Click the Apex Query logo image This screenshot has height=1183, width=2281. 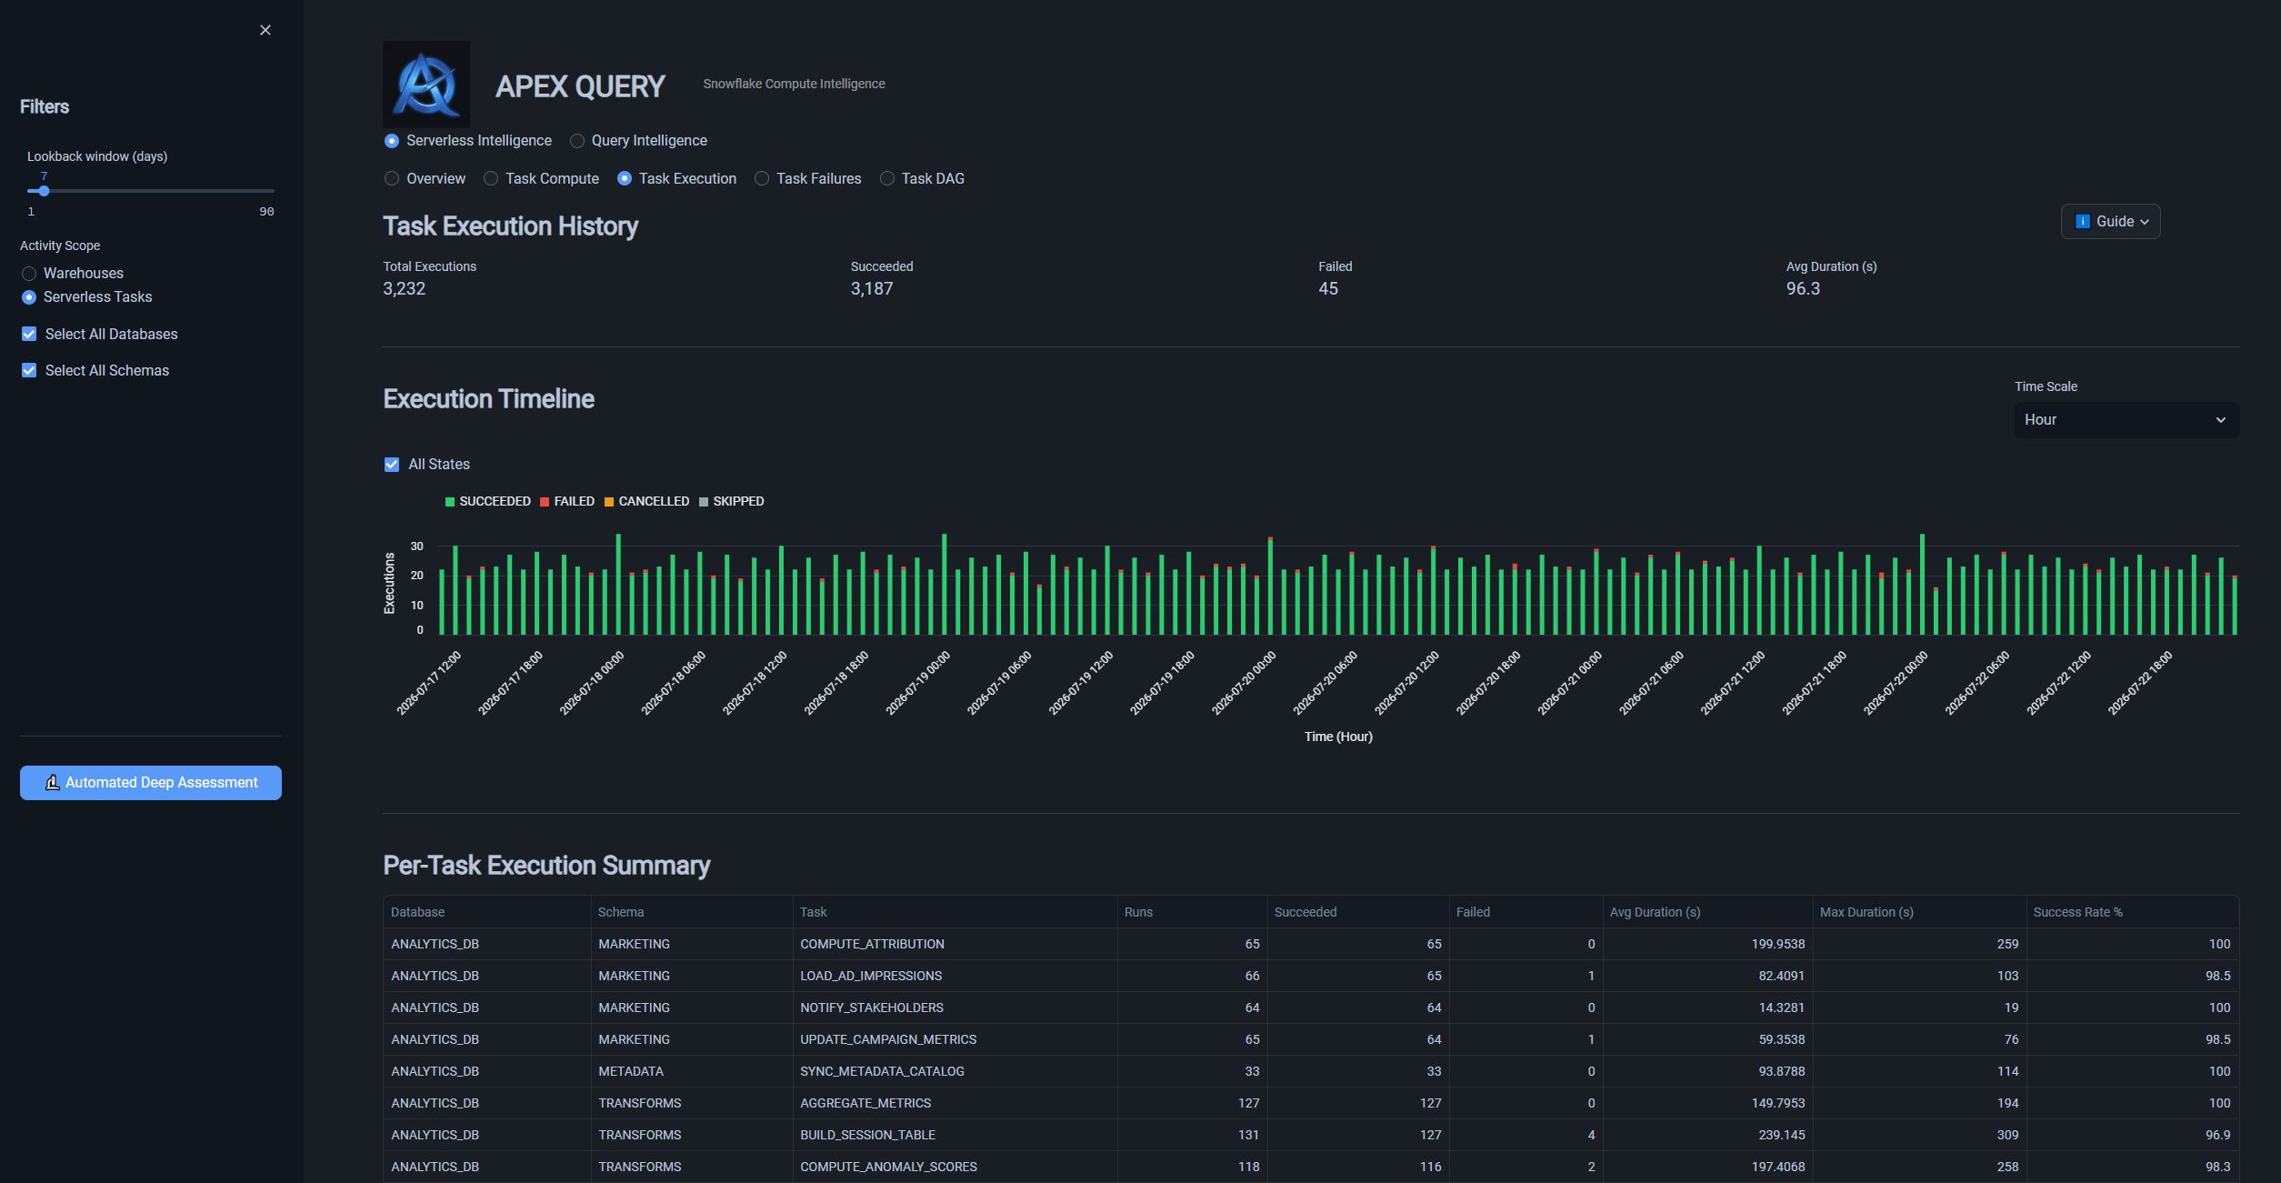click(426, 85)
